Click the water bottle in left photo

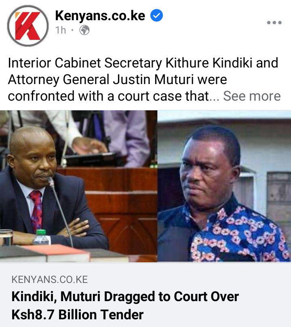pyautogui.click(x=42, y=237)
